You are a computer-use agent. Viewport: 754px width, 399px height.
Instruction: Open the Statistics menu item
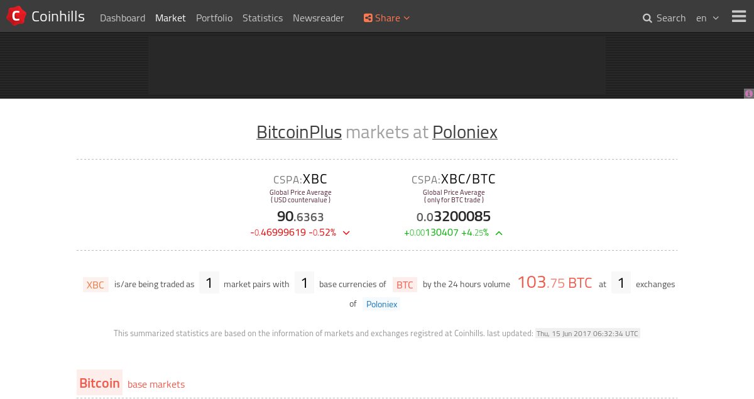coord(263,18)
